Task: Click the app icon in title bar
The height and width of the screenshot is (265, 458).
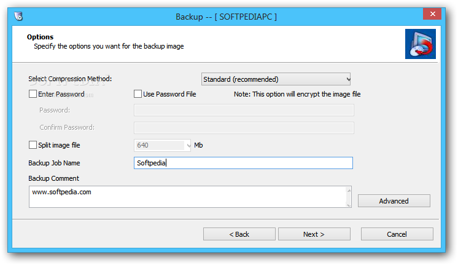Action: 18,16
